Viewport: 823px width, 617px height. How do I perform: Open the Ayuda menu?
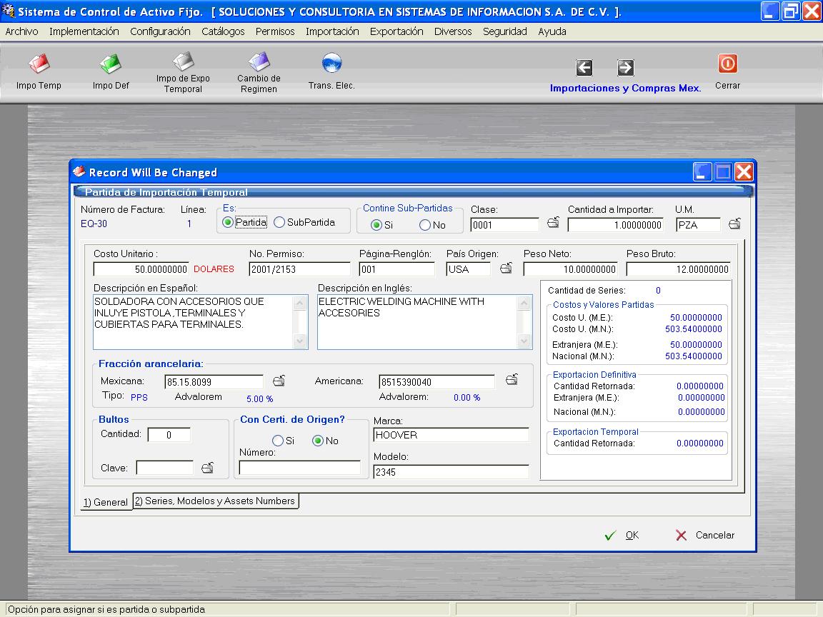[552, 31]
